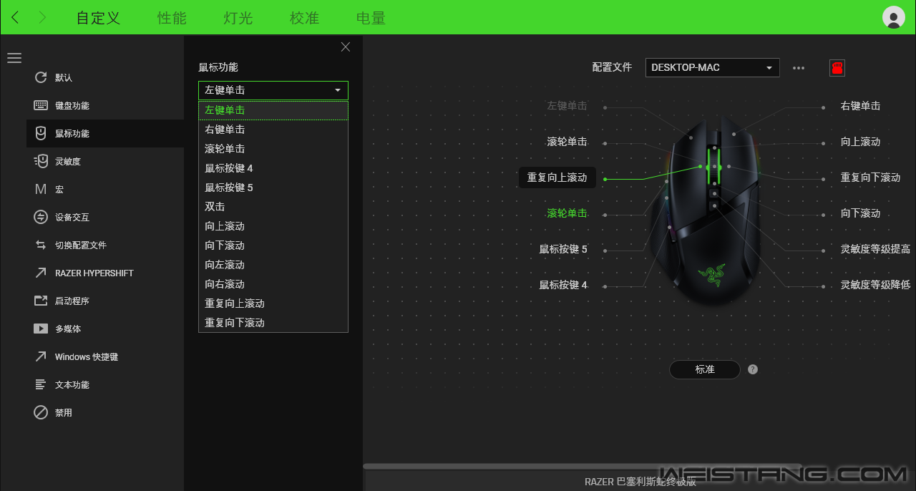Open the 灯光 lighting tab
The image size is (916, 491).
238,18
